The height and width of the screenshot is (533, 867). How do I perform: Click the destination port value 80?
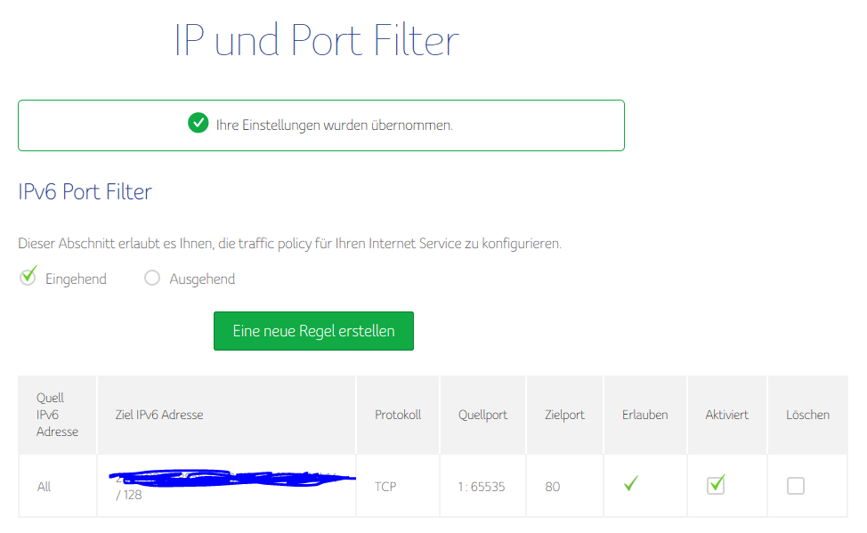pyautogui.click(x=553, y=487)
